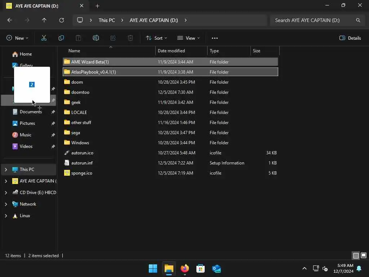This screenshot has height=277, width=369.
Task: Switch to large thumbnails view icon
Action: click(364, 255)
